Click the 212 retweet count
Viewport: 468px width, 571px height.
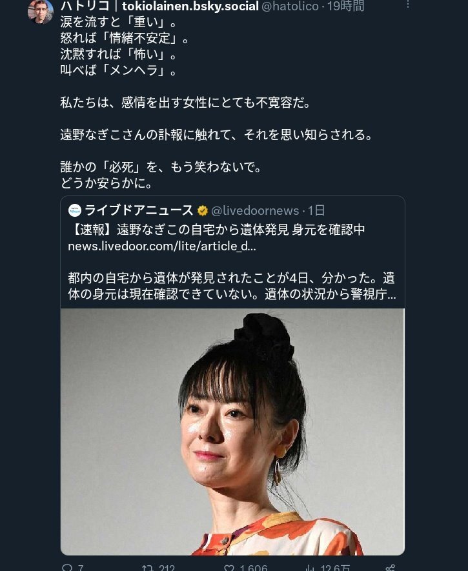167,568
